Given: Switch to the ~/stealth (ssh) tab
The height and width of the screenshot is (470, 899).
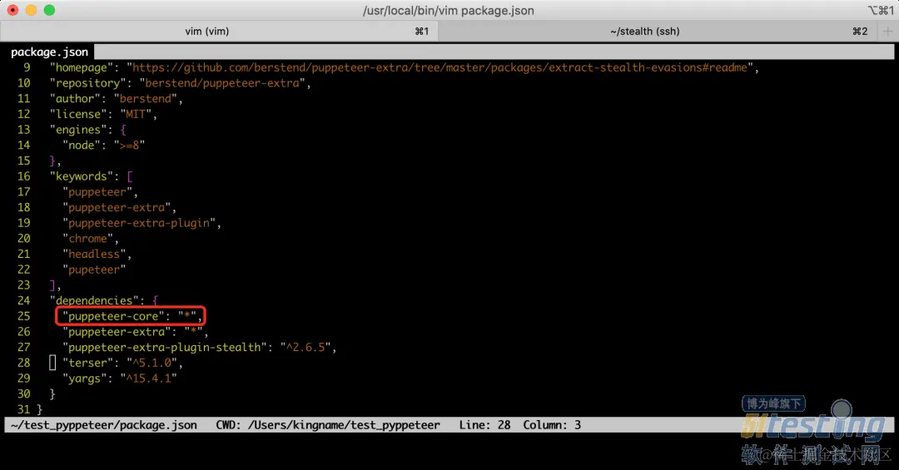Looking at the screenshot, I should click(657, 31).
